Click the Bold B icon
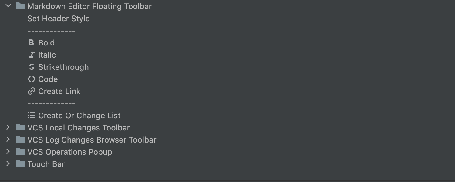The height and width of the screenshot is (182, 455). [x=31, y=43]
